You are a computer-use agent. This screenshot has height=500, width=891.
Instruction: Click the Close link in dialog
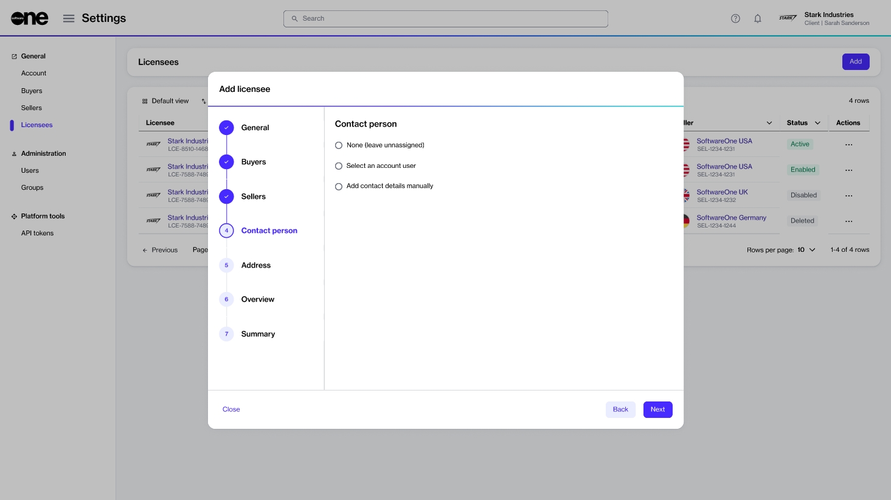coord(231,409)
